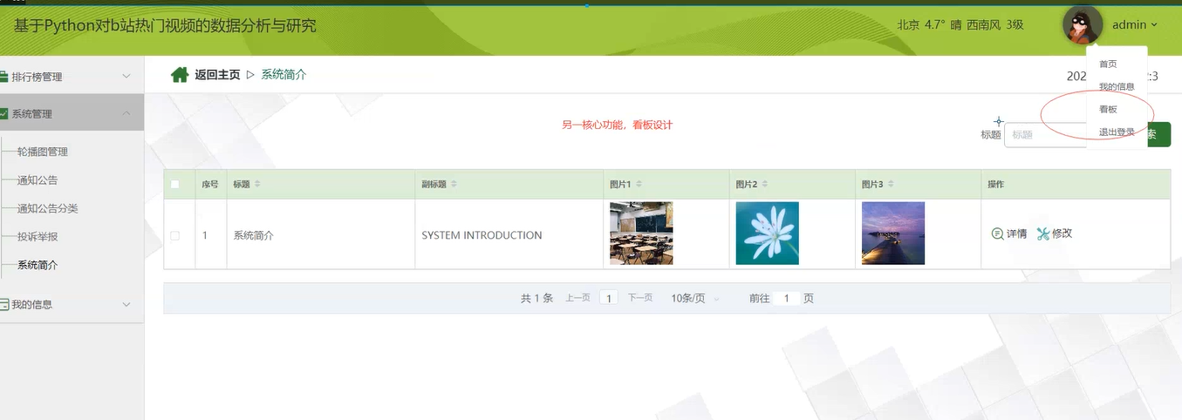The width and height of the screenshot is (1182, 420).
Task: Open the 10条/页 page size dropdown
Action: pyautogui.click(x=695, y=298)
